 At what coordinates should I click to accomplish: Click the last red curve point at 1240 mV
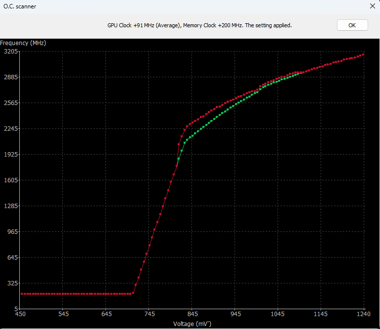pos(364,55)
